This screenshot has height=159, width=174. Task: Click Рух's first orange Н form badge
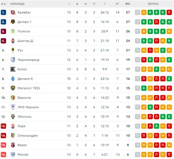(144, 50)
